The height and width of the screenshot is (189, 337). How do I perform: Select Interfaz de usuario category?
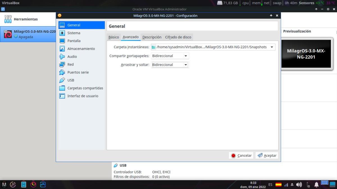click(83, 96)
